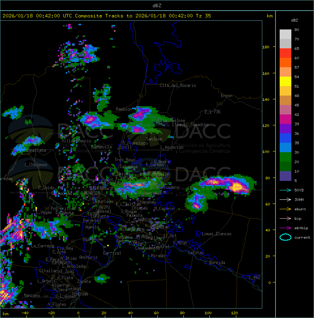Viewport: 314px width, 318px height.
Task: Pick the lightest gray swatch below 80 dBZ
Action: (x=285, y=34)
